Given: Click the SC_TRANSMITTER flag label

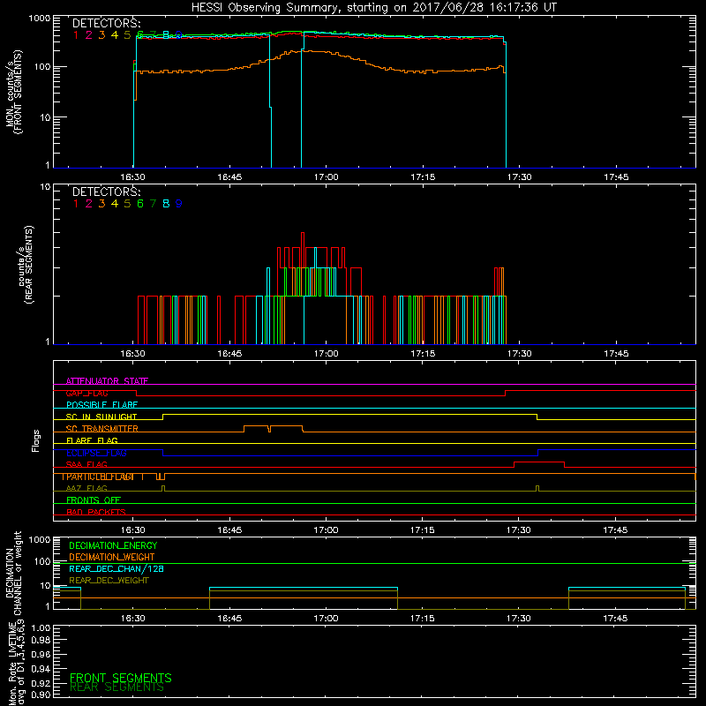Looking at the screenshot, I should coord(102,429).
